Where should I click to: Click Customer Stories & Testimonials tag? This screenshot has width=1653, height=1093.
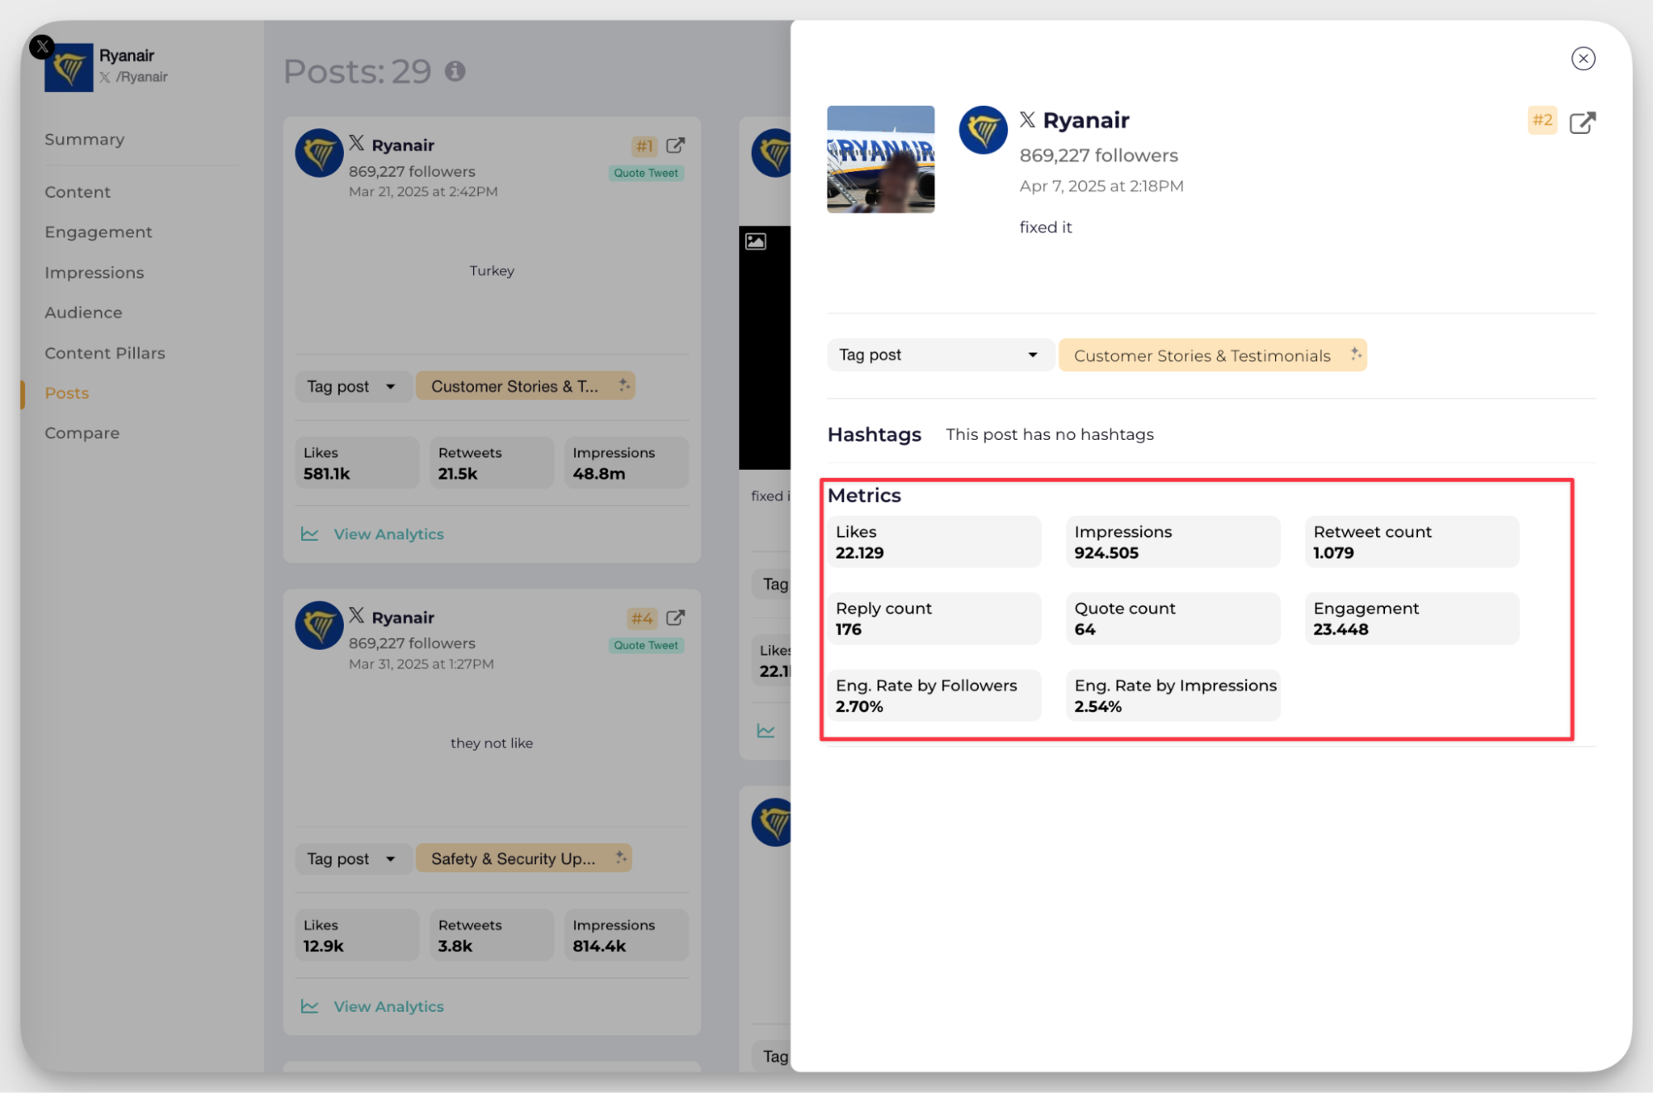(1212, 356)
